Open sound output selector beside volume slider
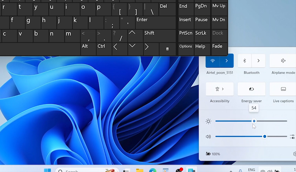Screen dimensions: 296x172 [x=292, y=137]
